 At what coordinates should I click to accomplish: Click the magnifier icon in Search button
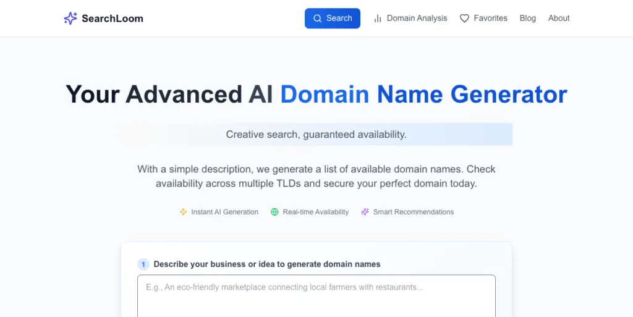coord(318,18)
